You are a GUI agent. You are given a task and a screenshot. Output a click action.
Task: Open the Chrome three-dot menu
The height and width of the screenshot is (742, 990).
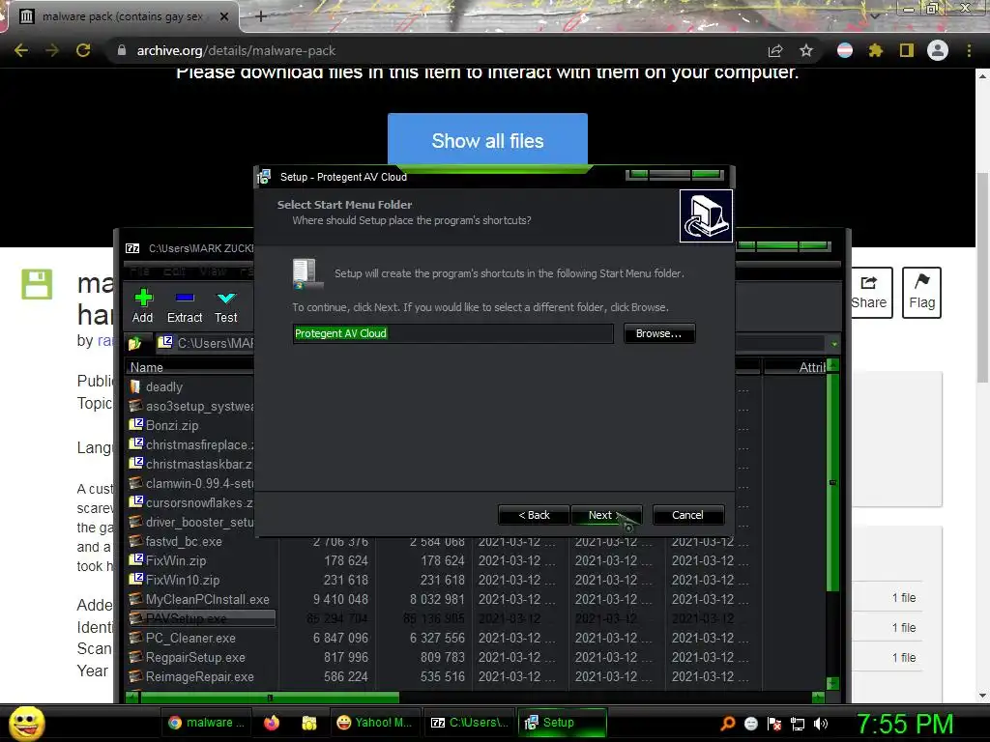point(969,50)
